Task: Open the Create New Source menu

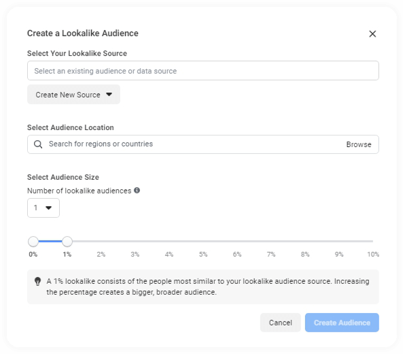Action: point(73,94)
